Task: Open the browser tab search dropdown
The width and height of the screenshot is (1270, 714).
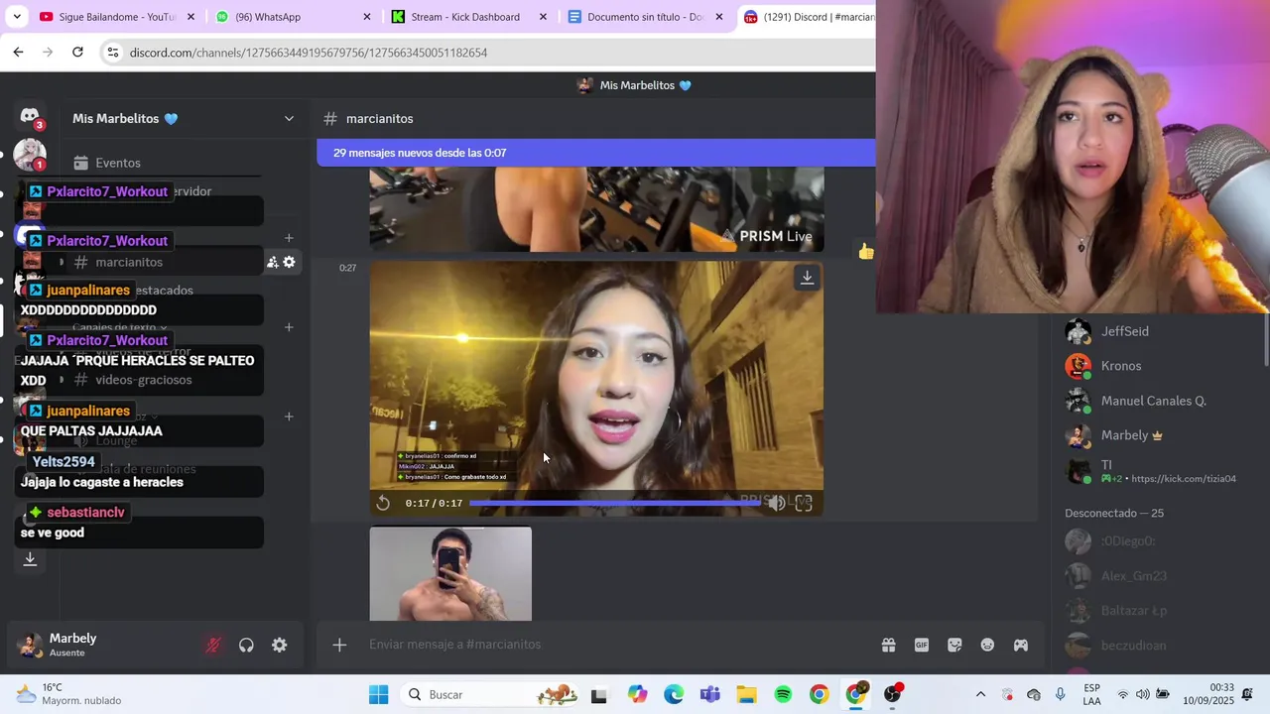Action: coord(17,17)
